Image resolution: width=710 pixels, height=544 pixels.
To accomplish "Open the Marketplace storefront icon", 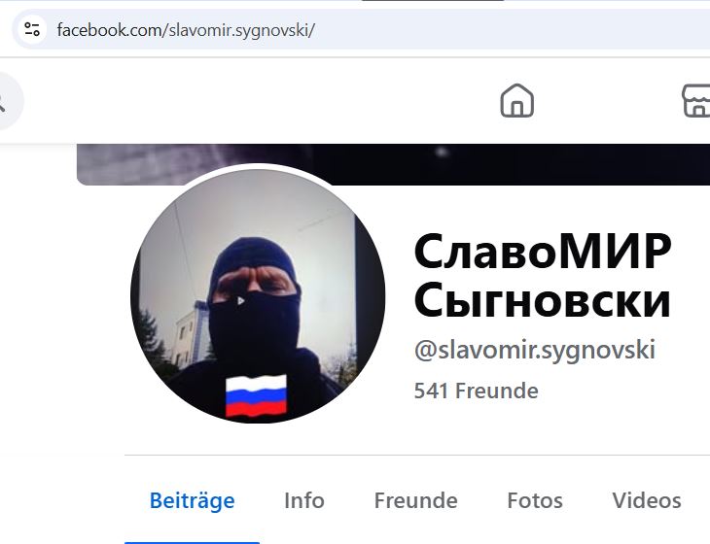I will (x=696, y=101).
